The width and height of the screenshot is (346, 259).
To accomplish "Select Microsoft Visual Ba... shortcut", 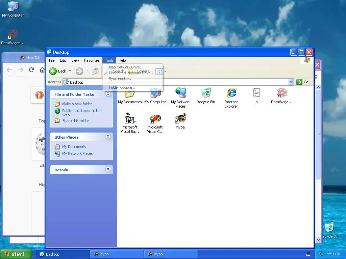I will [130, 123].
